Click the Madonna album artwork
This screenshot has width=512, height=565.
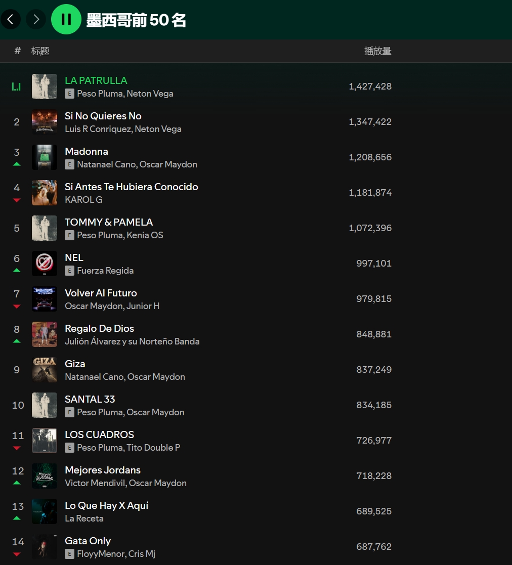tap(45, 157)
